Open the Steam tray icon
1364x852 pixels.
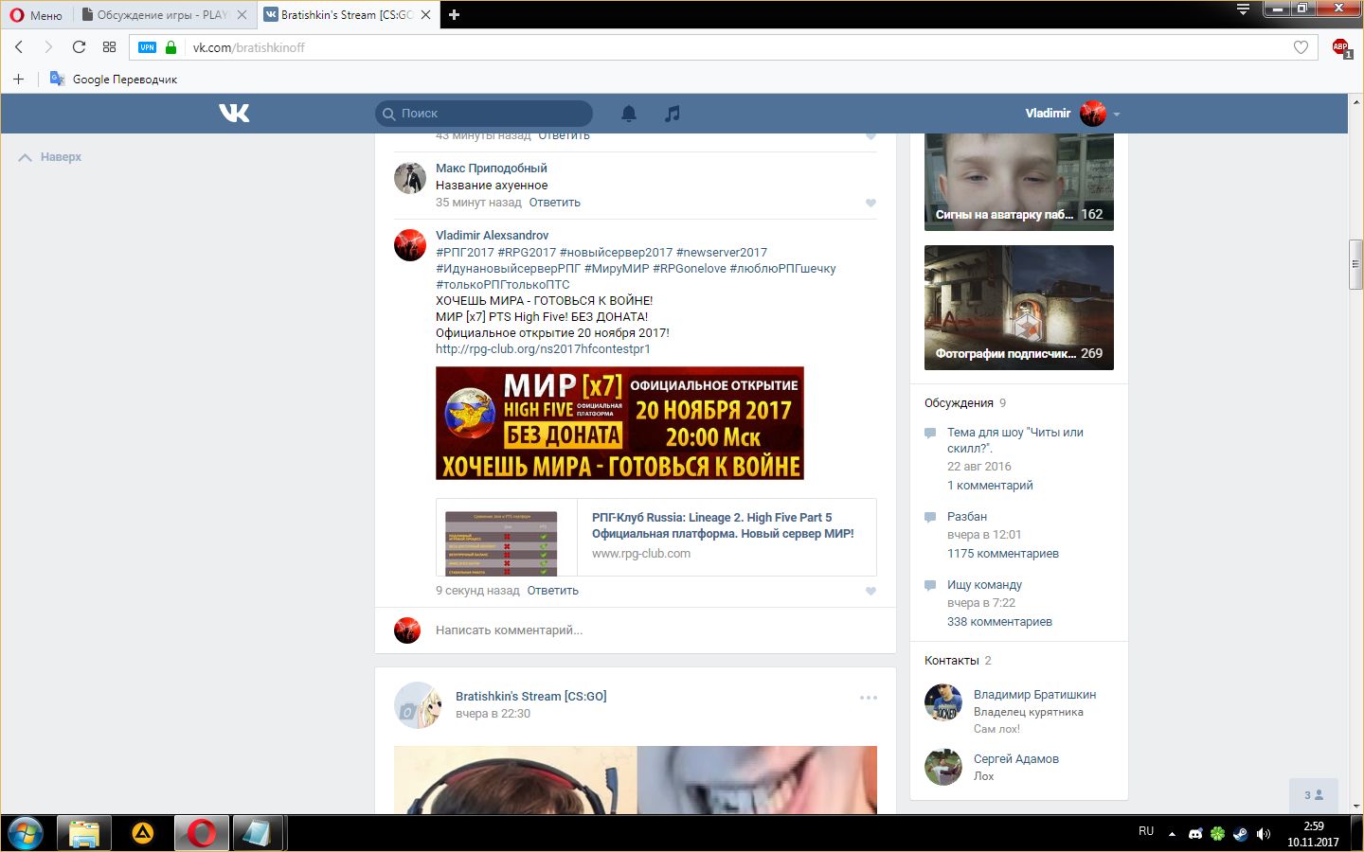1240,834
